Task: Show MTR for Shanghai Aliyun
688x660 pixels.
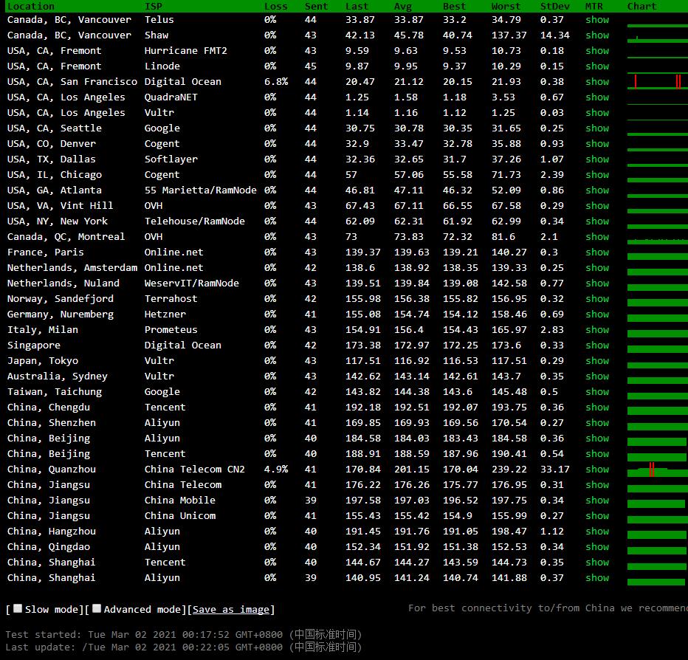Action: click(596, 578)
